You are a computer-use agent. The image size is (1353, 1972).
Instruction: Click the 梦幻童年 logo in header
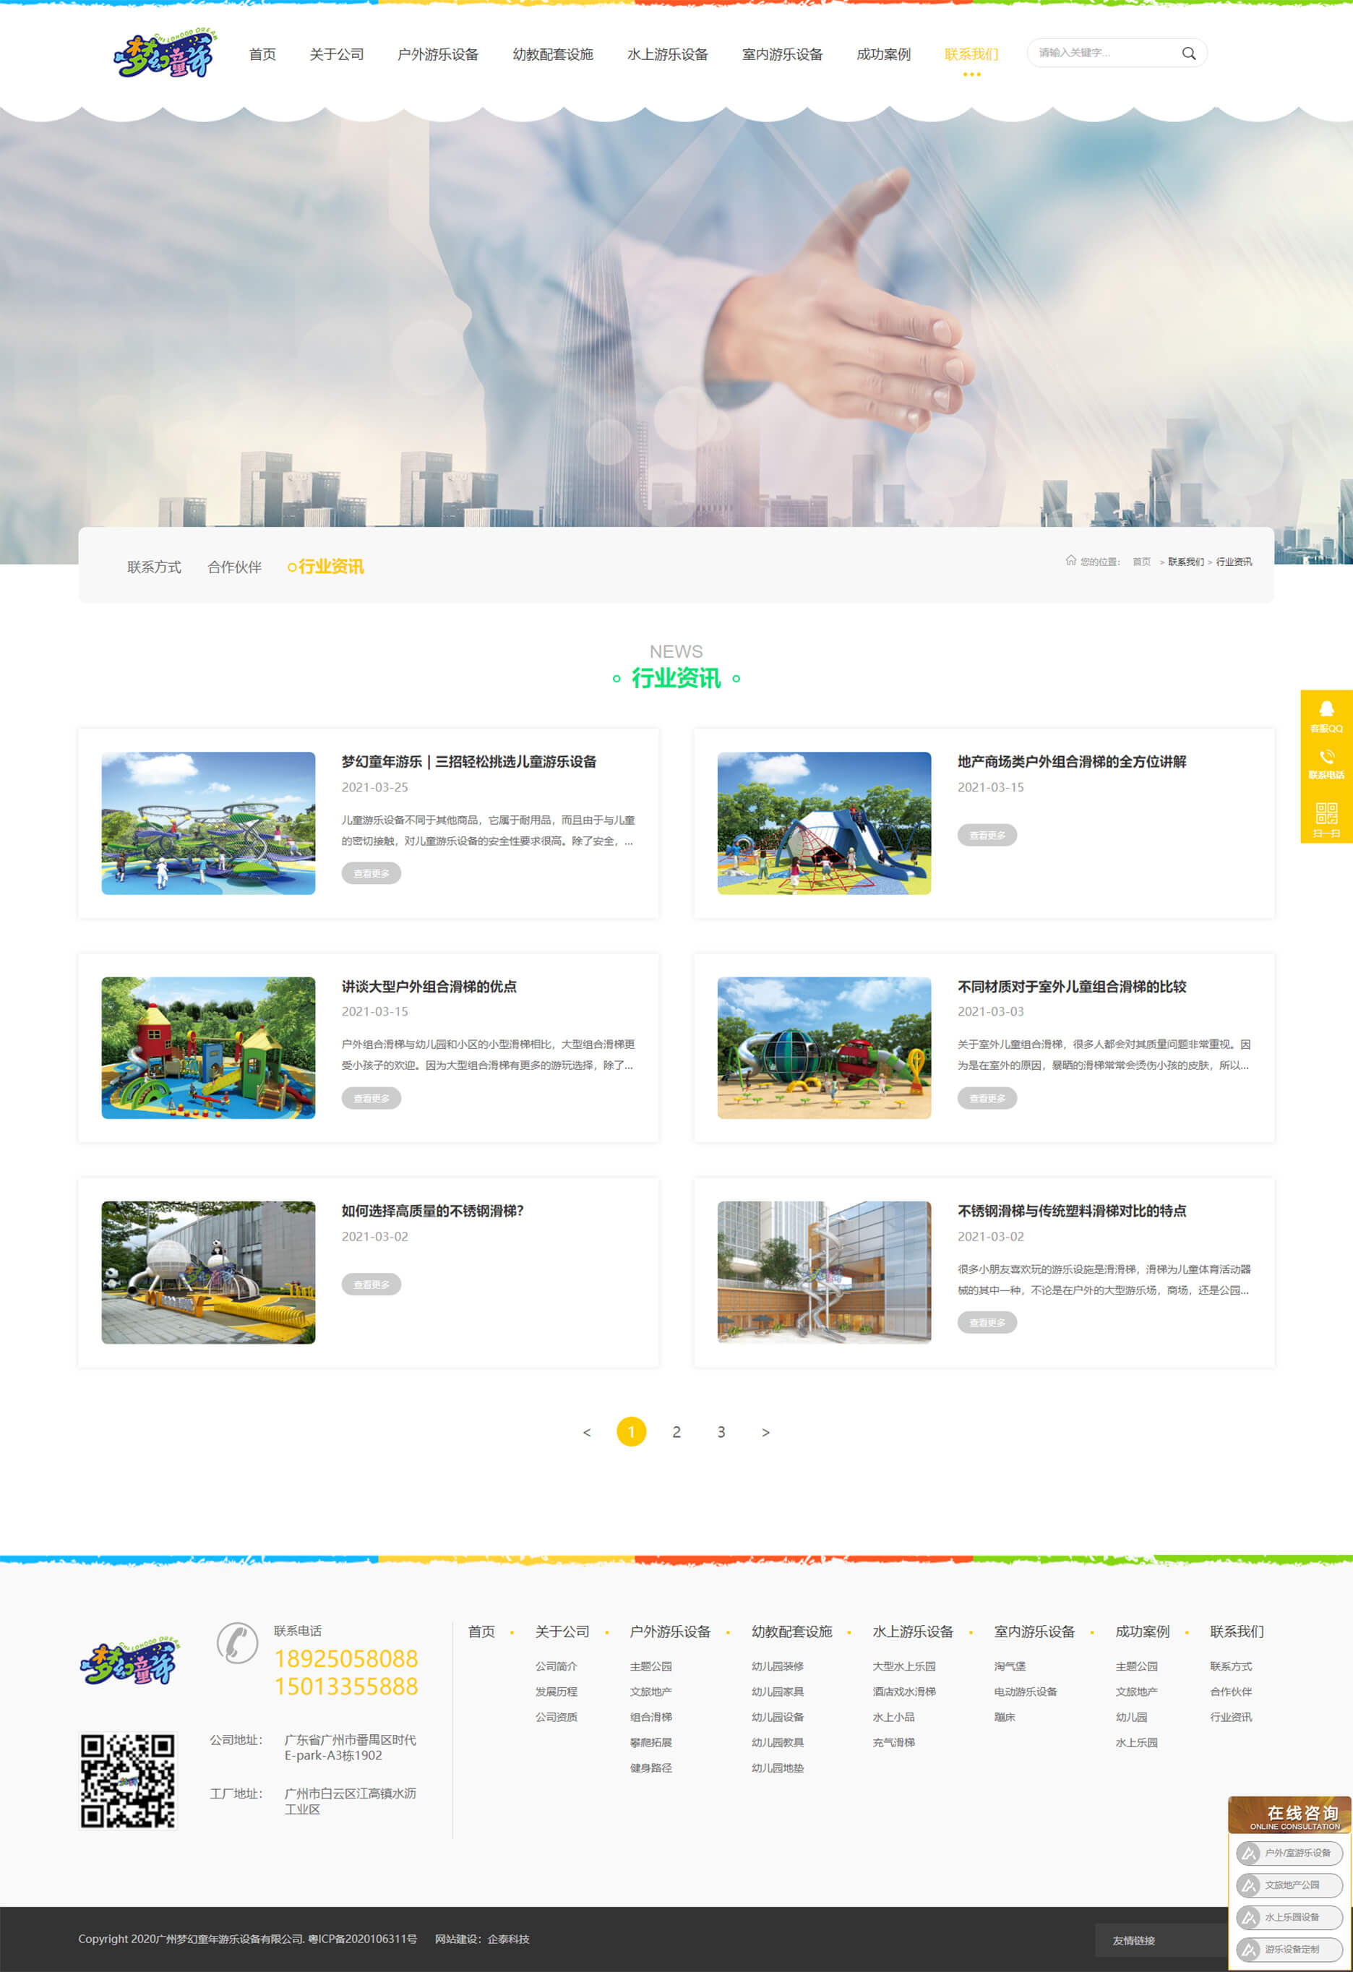[164, 54]
